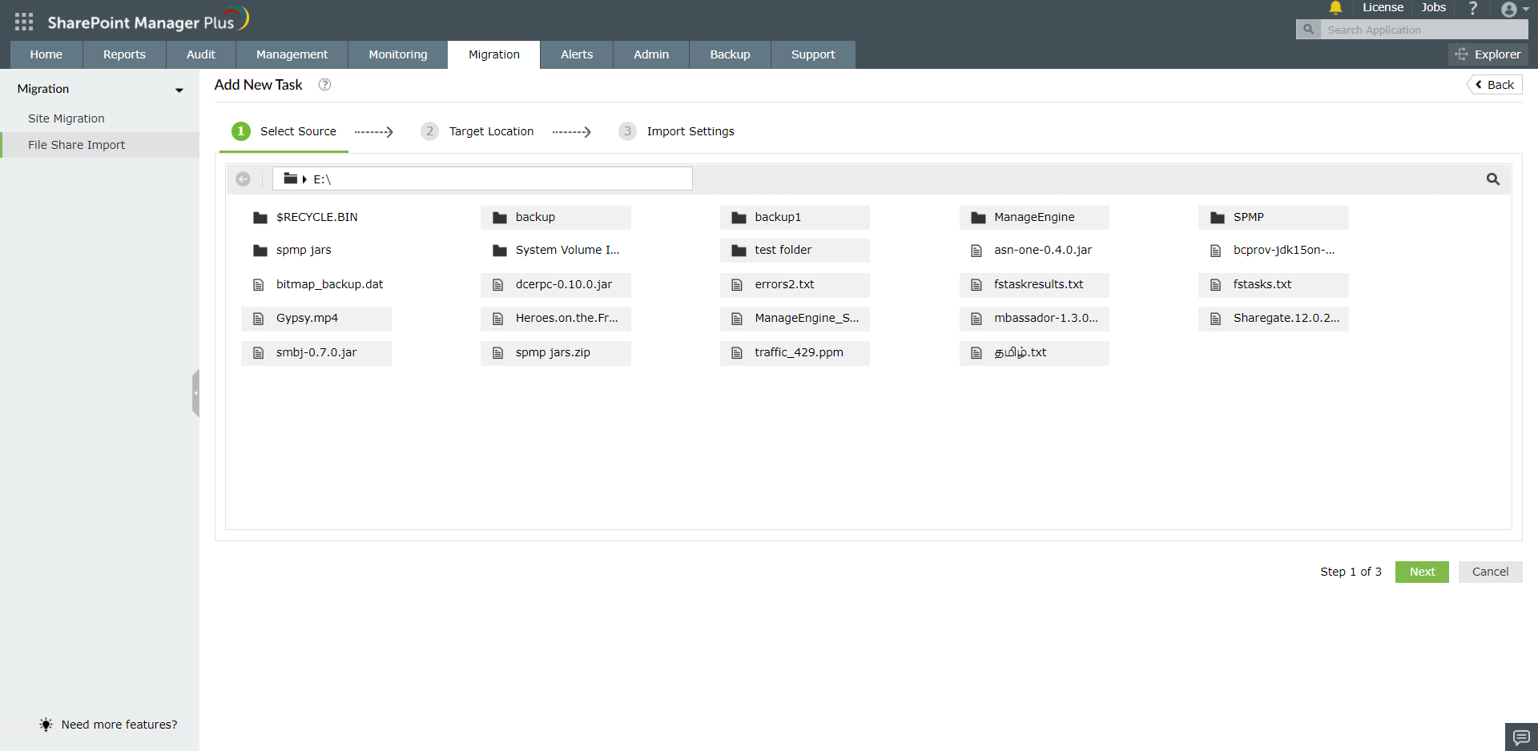Click the Gypsy.mp4 file icon
Viewport: 1538px width, 751px height.
pyautogui.click(x=258, y=319)
